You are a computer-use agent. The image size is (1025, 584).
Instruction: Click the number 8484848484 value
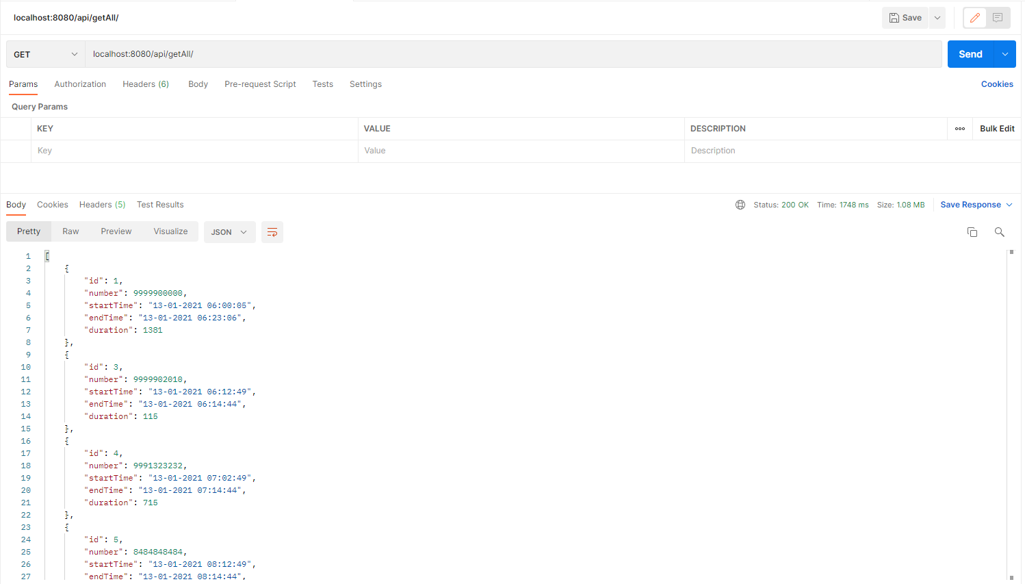click(158, 552)
